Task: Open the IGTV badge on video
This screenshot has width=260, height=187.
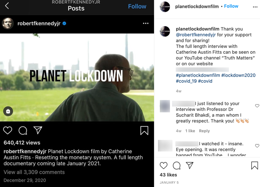Action: (x=8, y=111)
